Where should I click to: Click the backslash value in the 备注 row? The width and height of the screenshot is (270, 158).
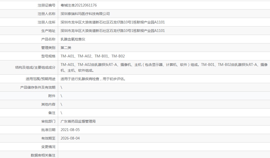[x=61, y=113]
